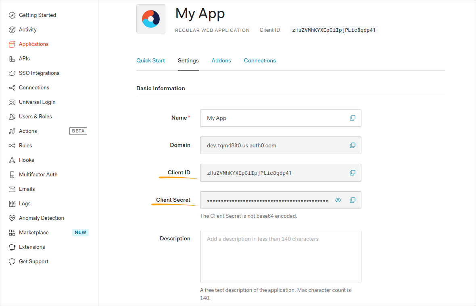Switch to the Quick Start tab
This screenshot has width=476, height=306.
[x=150, y=60]
